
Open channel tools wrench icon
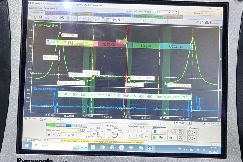[x=73, y=135]
